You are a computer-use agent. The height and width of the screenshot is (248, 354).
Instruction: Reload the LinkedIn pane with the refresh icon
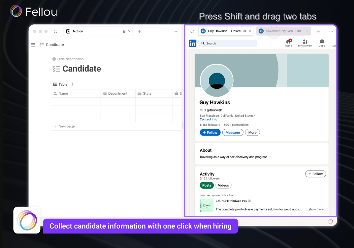[192, 31]
